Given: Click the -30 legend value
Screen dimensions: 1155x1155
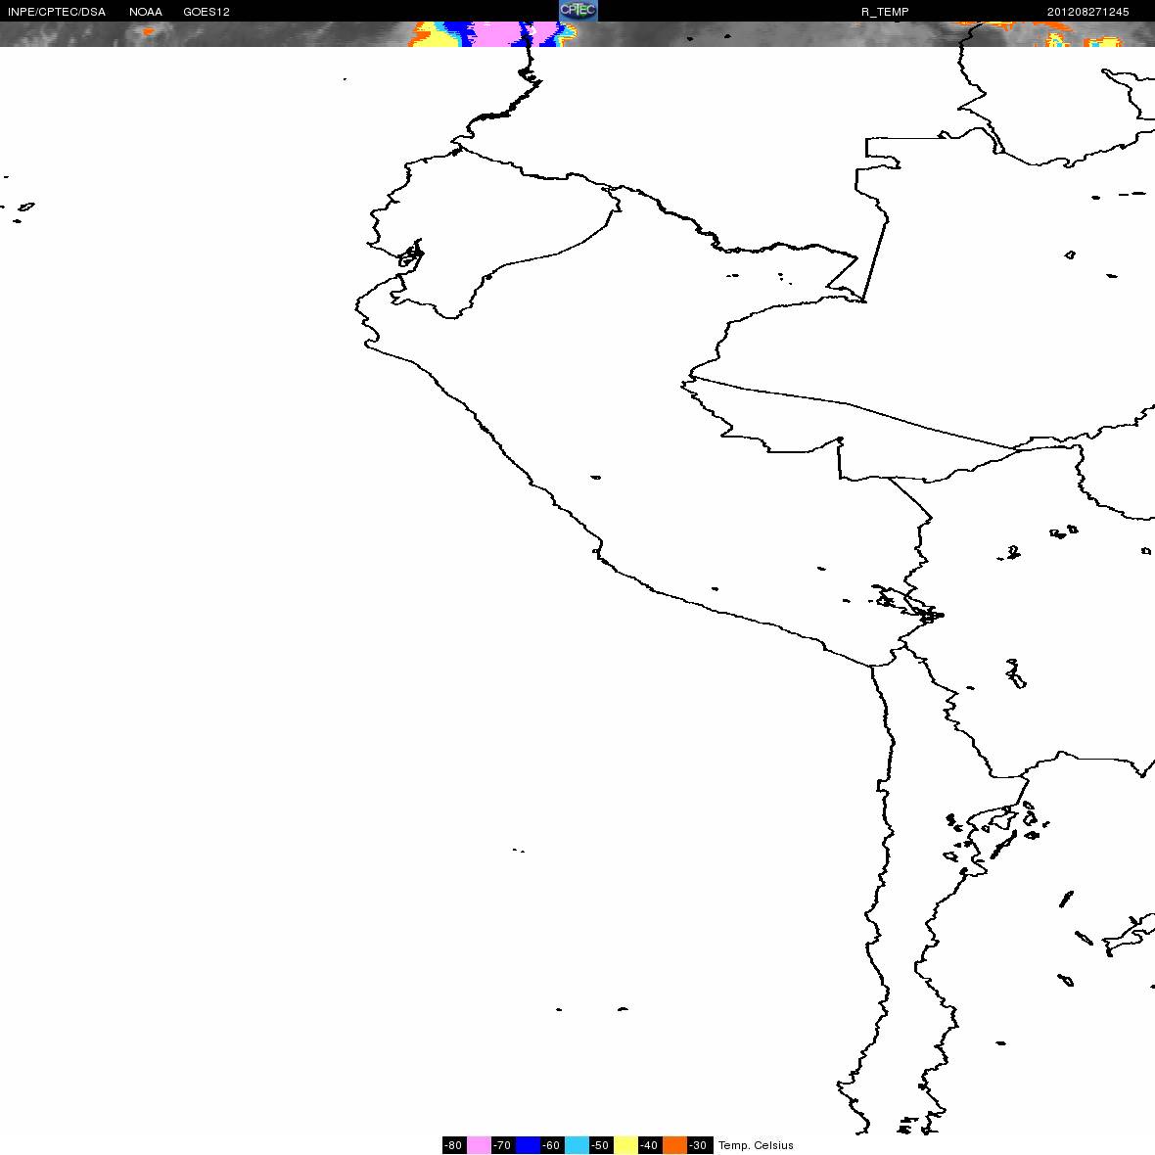Looking at the screenshot, I should [x=699, y=1144].
